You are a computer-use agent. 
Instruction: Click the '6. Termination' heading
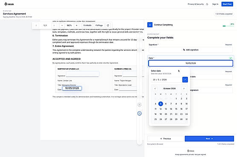tap(60, 36)
